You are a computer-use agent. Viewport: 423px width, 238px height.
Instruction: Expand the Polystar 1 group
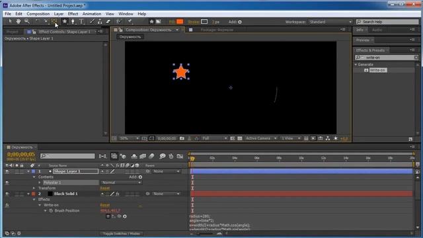pos(40,182)
